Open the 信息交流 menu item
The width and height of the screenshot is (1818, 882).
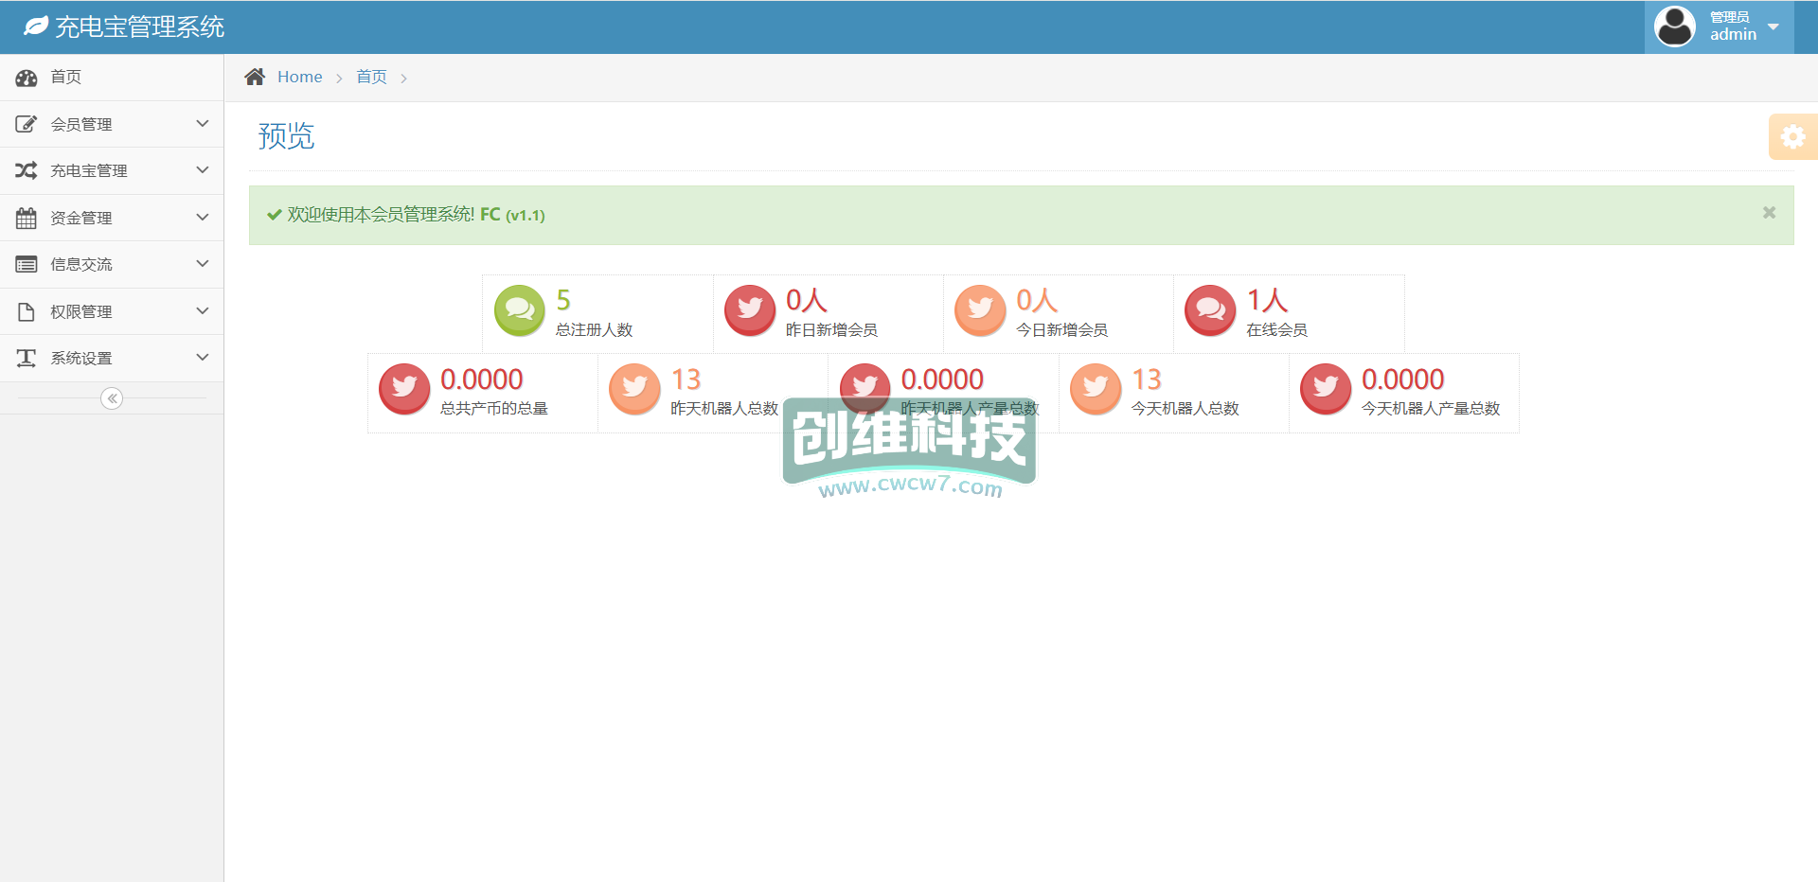[81, 265]
